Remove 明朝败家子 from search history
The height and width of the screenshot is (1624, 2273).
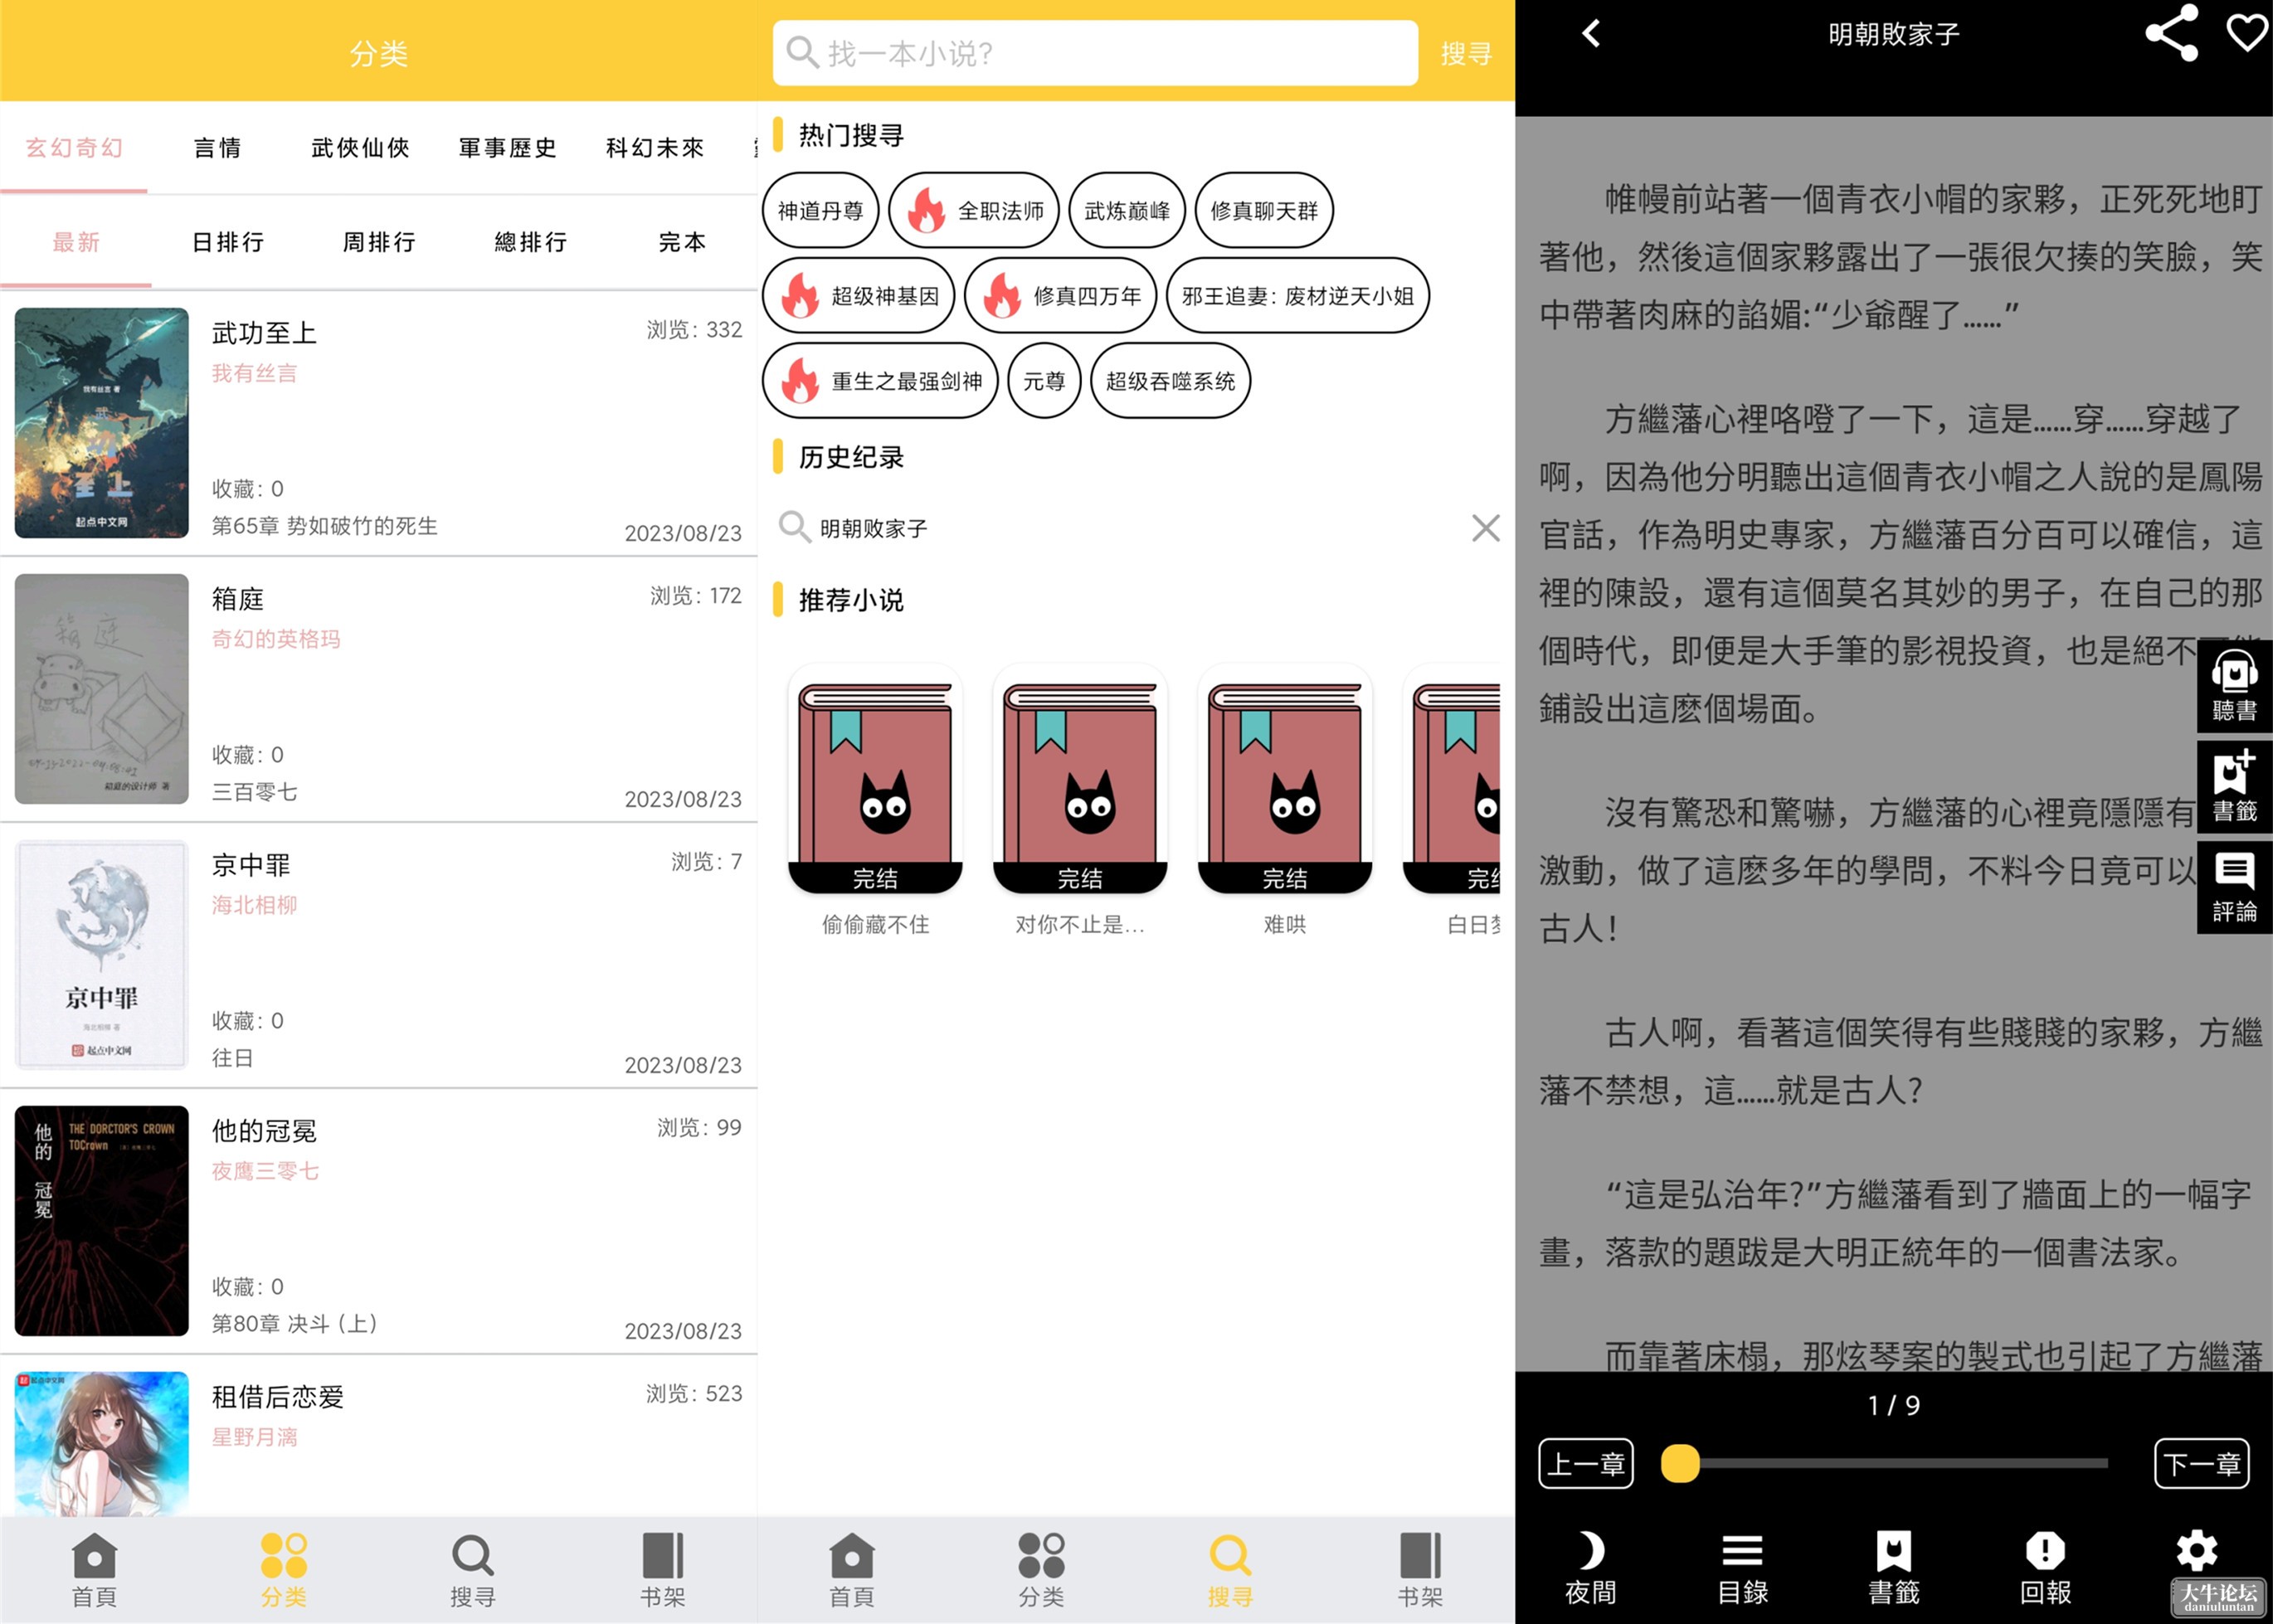(1485, 528)
